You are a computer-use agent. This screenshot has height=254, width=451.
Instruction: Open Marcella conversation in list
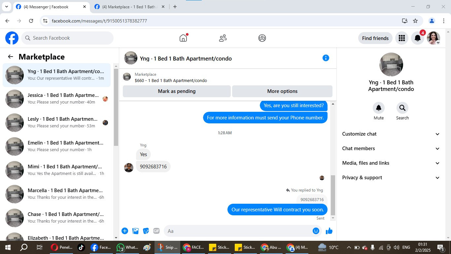57,194
